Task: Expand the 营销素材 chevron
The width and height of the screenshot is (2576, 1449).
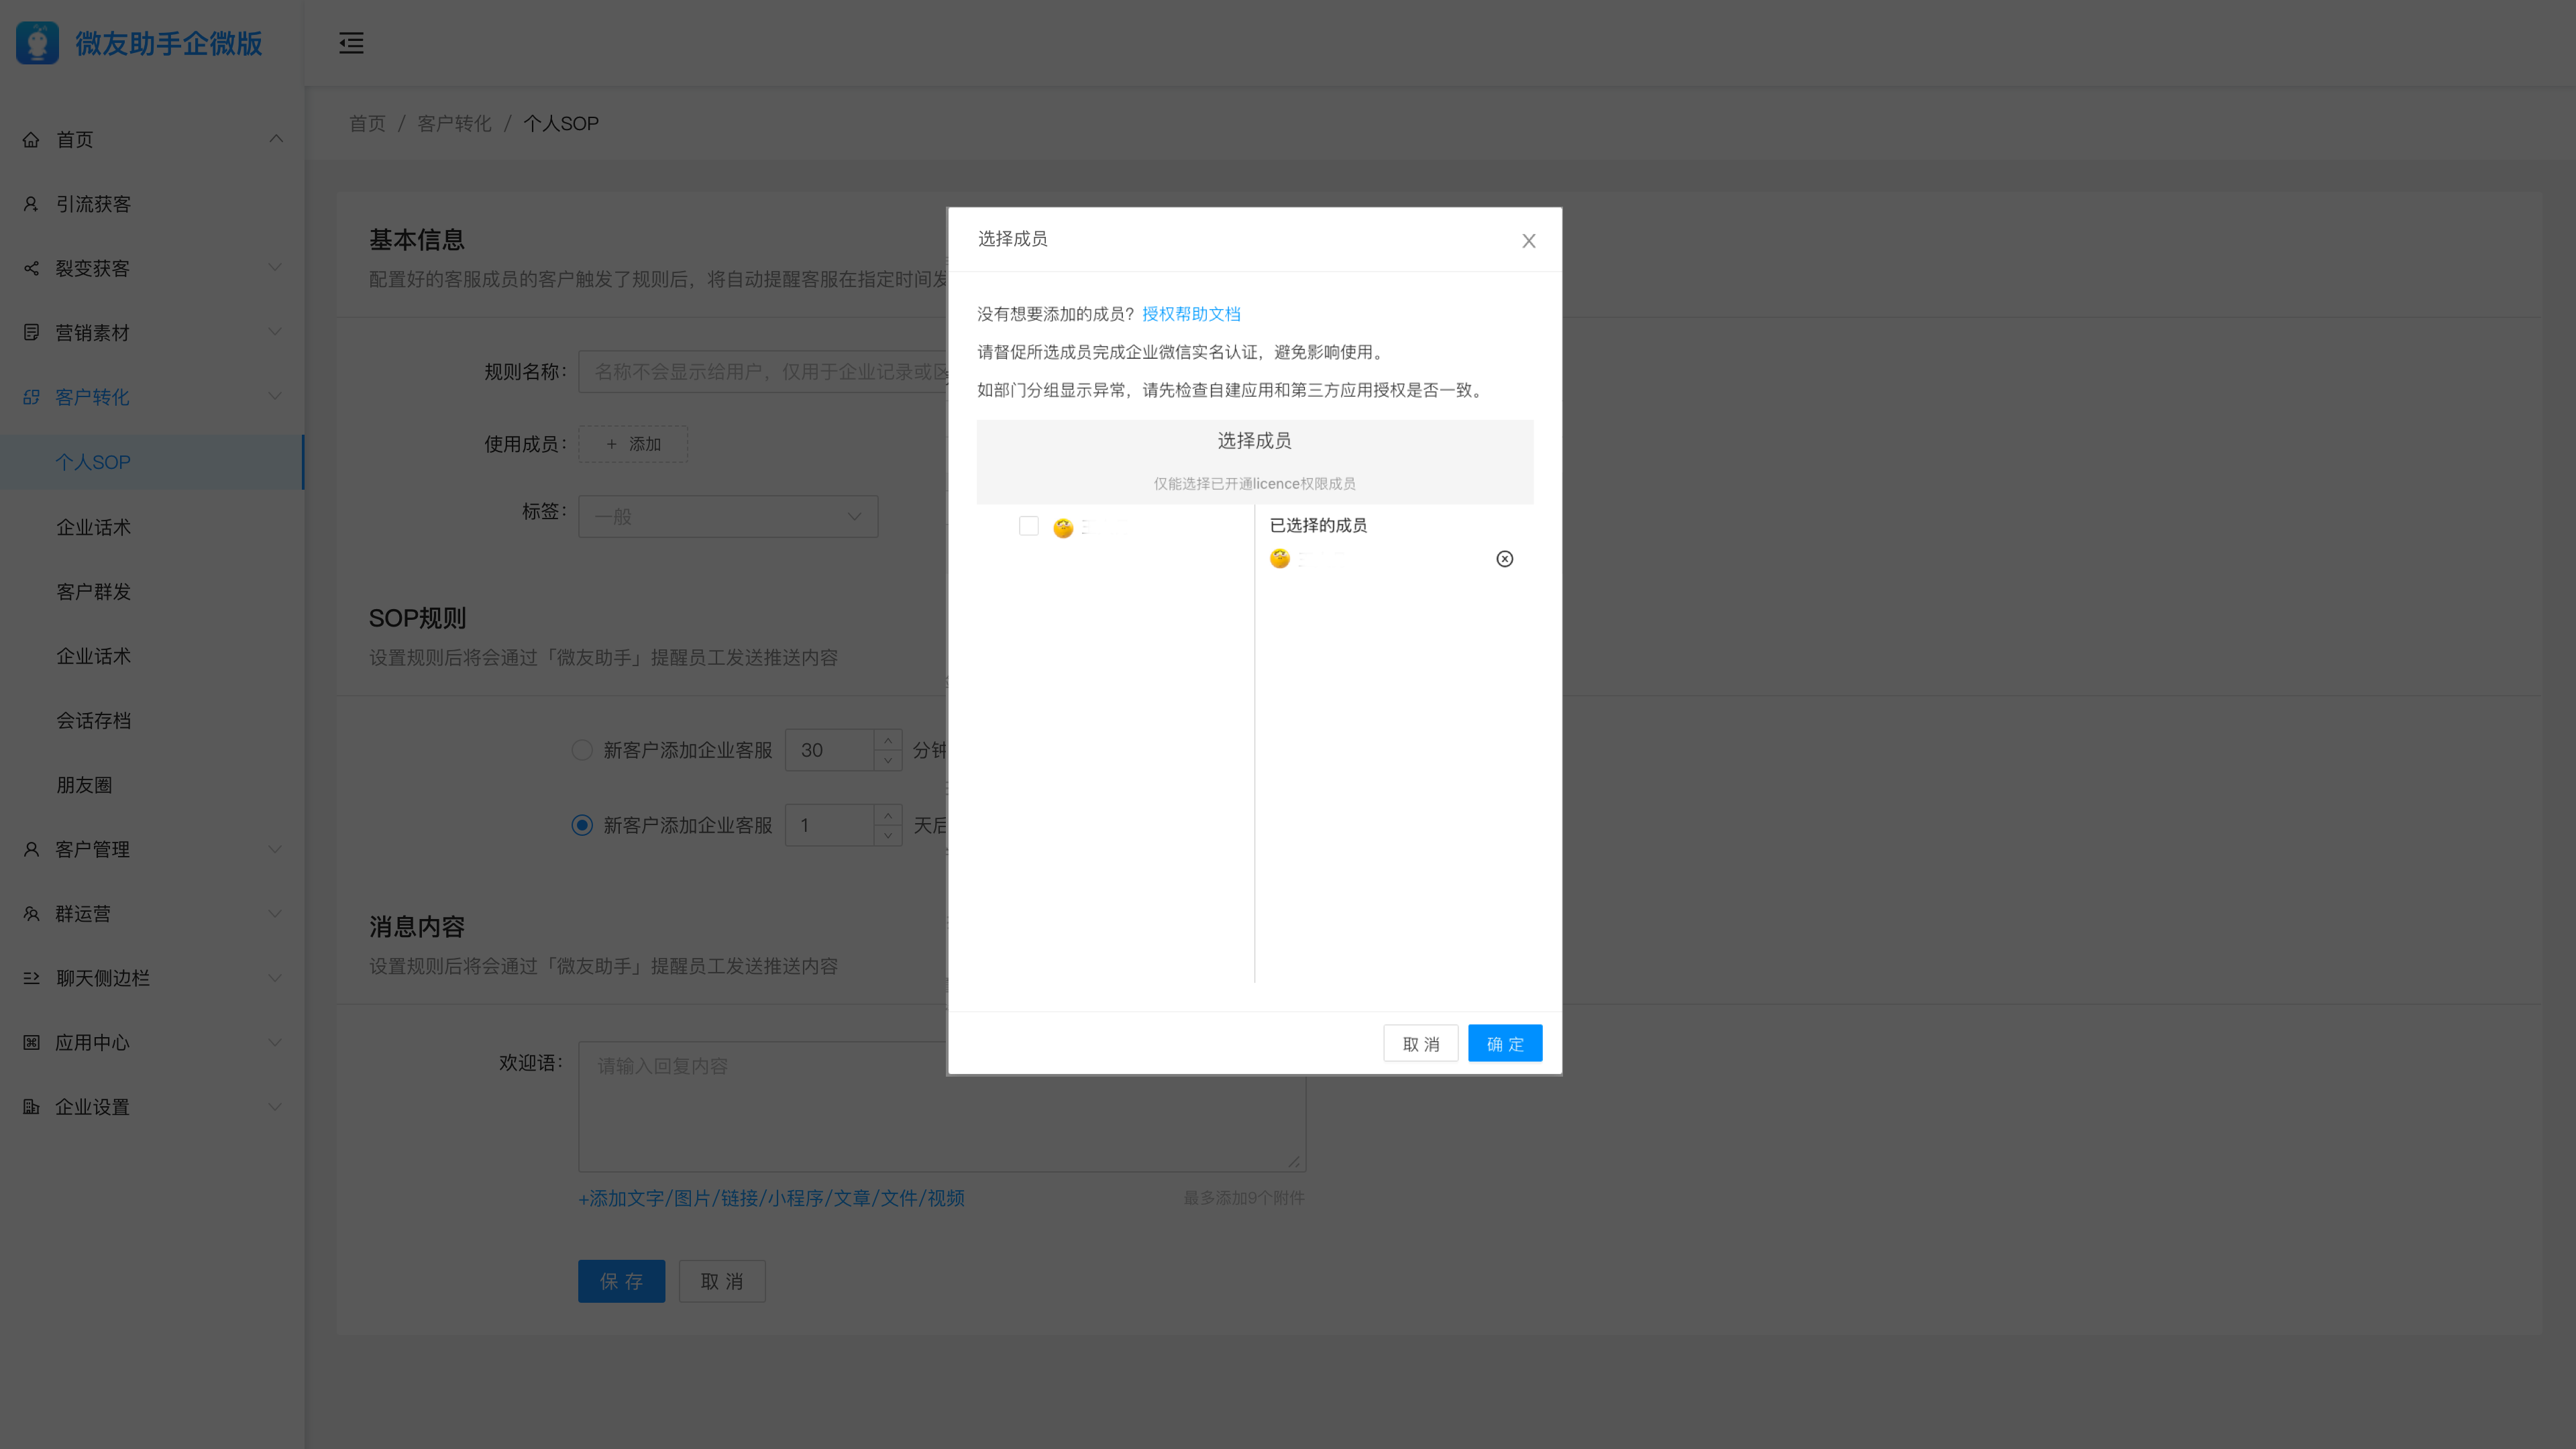Action: coord(275,333)
